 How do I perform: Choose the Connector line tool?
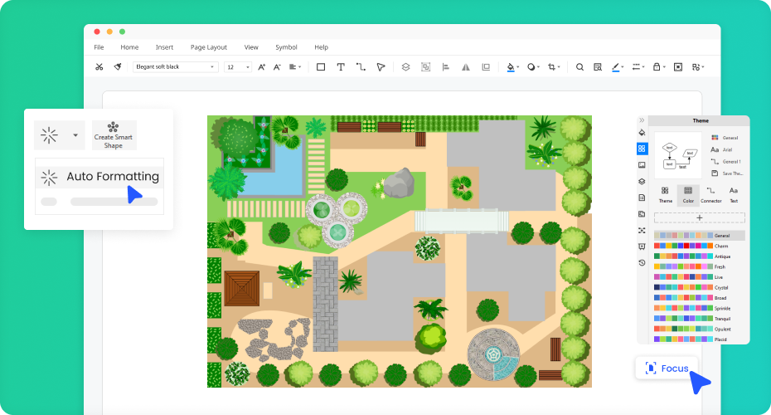(x=361, y=67)
